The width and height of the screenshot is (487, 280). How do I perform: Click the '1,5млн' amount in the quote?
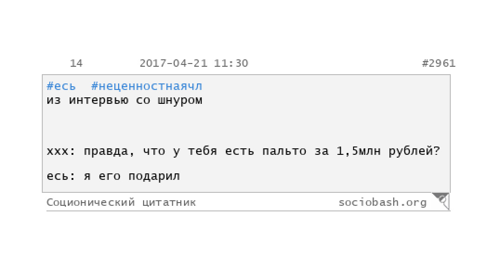358,151
